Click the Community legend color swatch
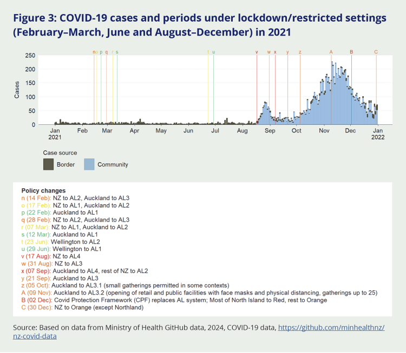The width and height of the screenshot is (406, 353). [89, 164]
